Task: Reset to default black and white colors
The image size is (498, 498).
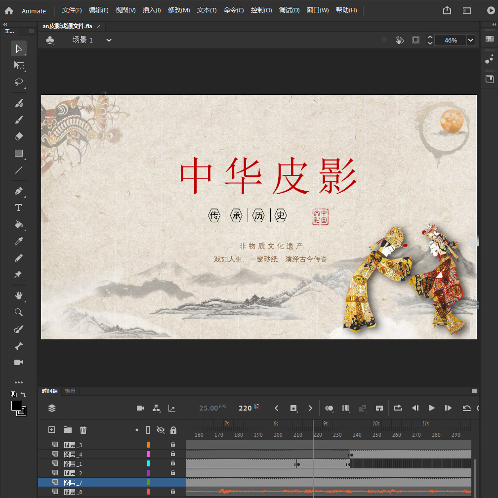Action: 14,394
